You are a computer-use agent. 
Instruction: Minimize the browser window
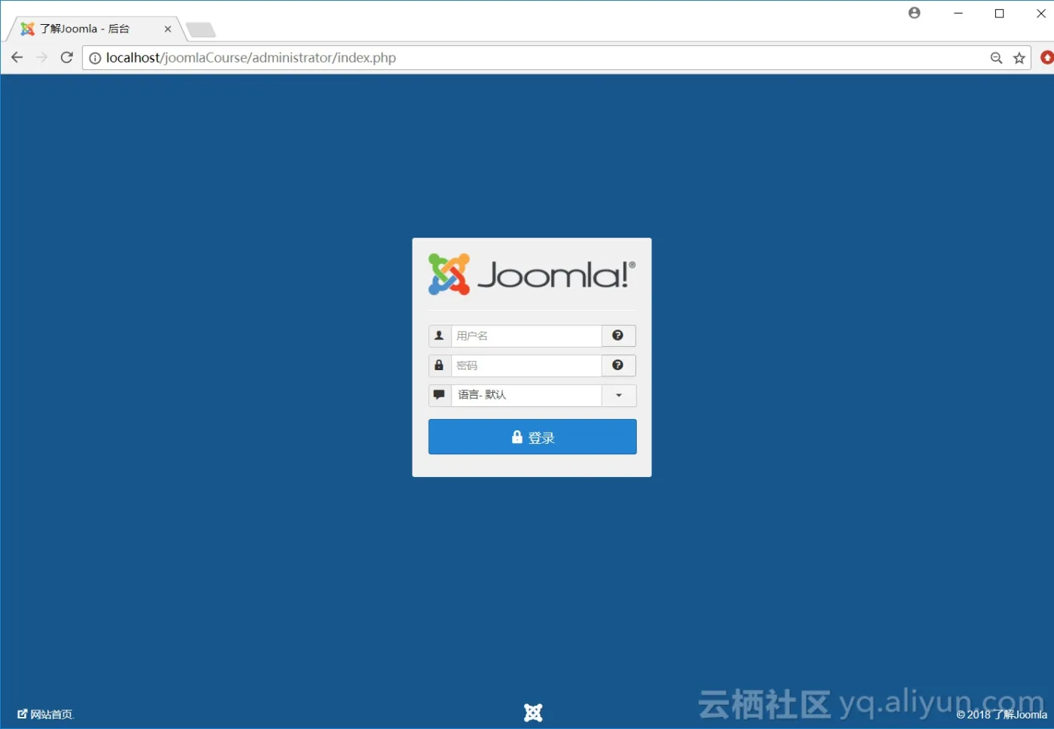click(x=958, y=14)
